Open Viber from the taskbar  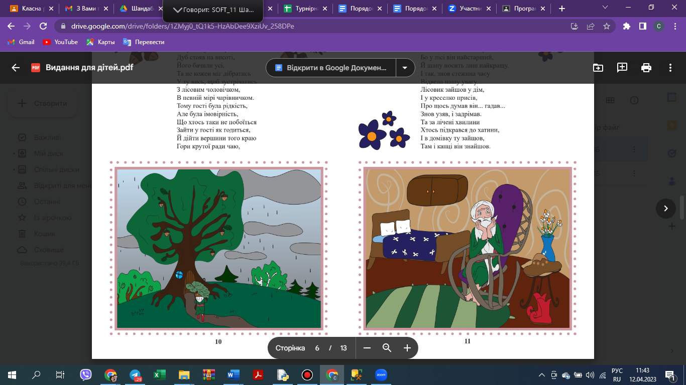coord(86,374)
